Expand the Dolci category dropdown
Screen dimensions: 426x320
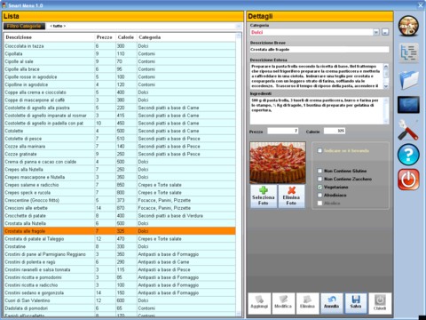click(376, 32)
